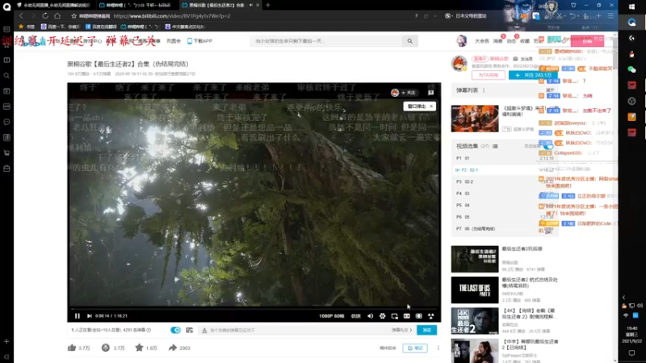Open a new browser tab
The image size is (646, 363).
268,5
